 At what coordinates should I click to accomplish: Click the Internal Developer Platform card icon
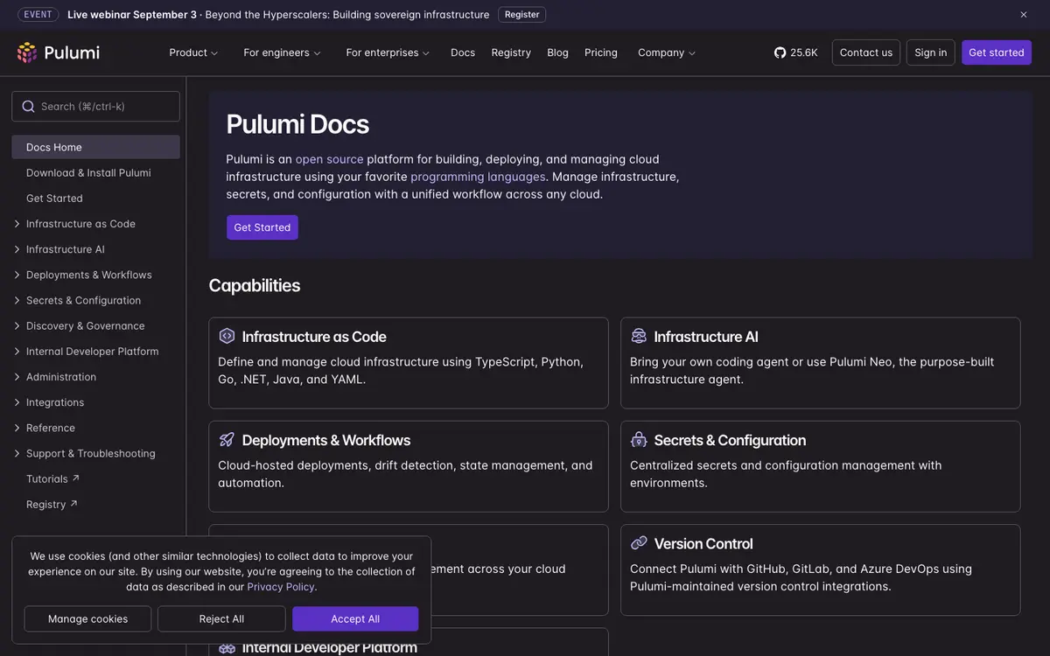227,647
